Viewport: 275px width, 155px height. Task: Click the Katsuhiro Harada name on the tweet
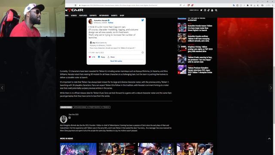click(101, 20)
